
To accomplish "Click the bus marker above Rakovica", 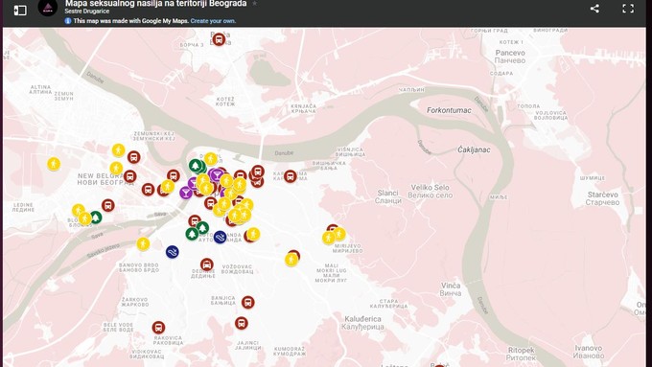I will (x=158, y=328).
